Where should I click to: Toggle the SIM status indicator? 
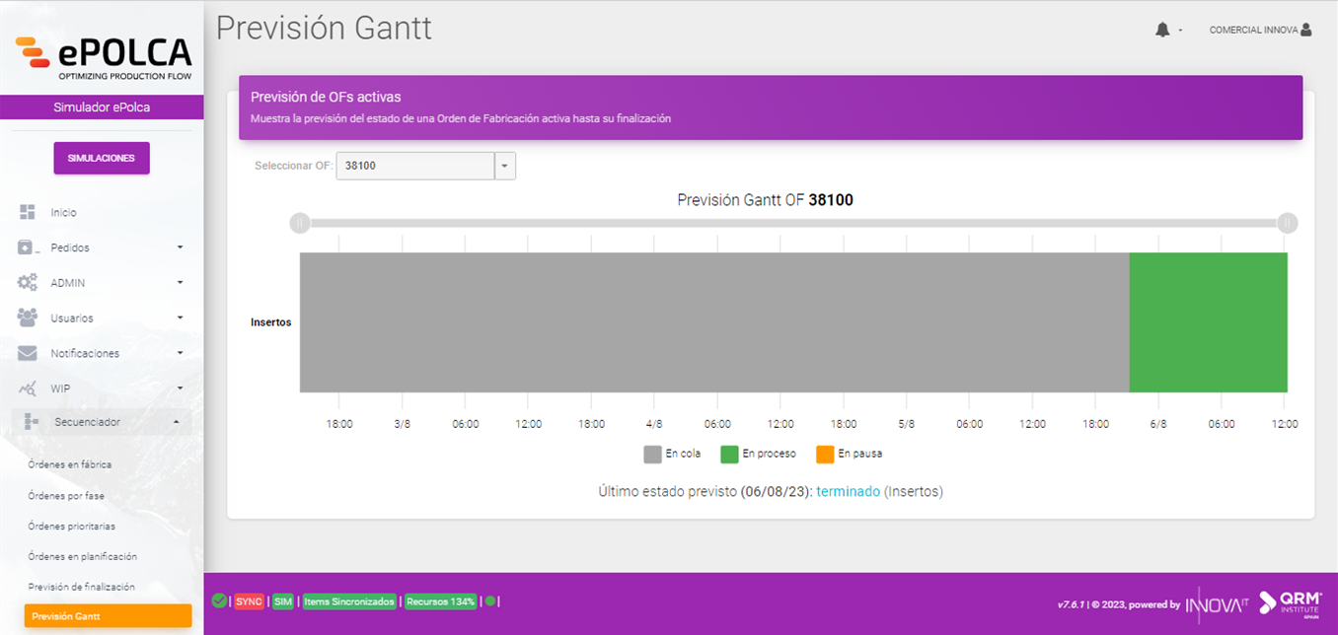click(x=281, y=600)
